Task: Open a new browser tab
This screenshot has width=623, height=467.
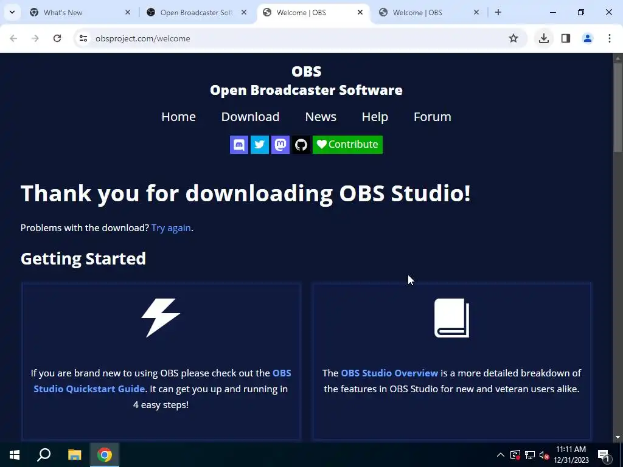Action: coord(498,13)
